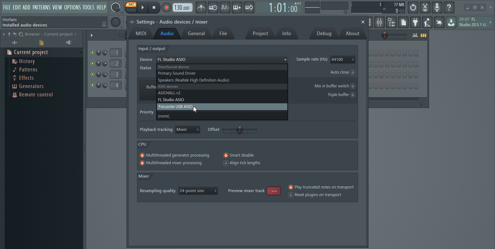This screenshot has height=249, width=495.
Task: Toggle the 3.2.1 countdown before recording
Action: [x=225, y=7]
